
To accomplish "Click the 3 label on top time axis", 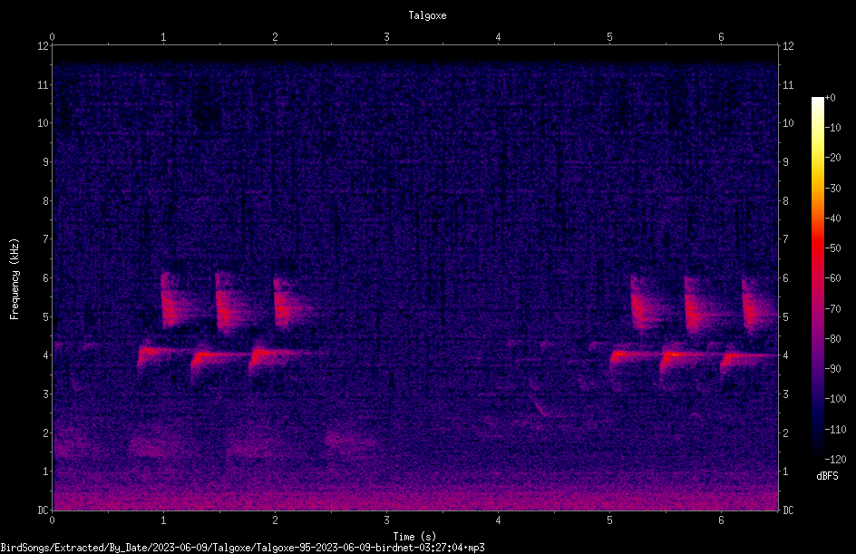I will (386, 37).
